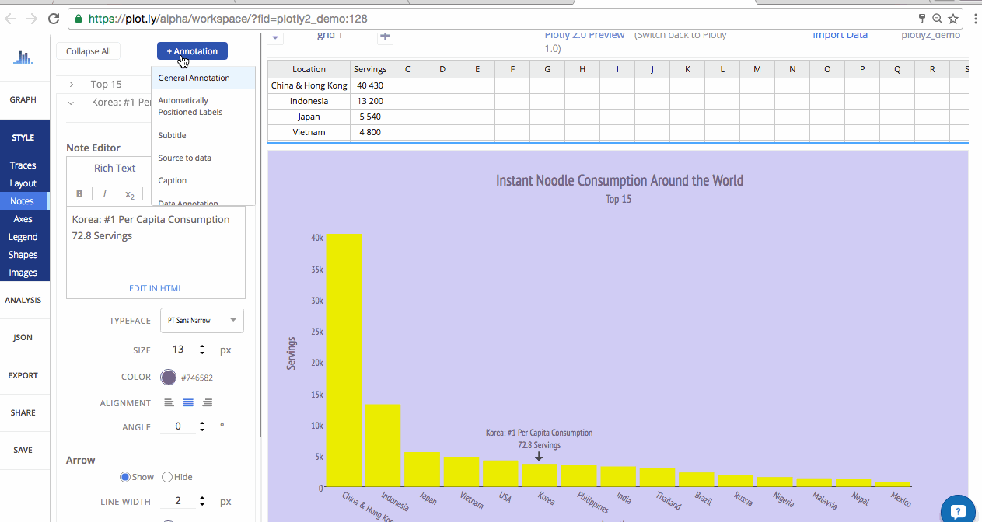Screen dimensions: 982x522
Task: Set note alignment to left
Action: (169, 402)
